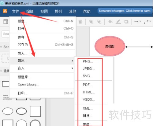Click the shadow rectangle icon
Viewport: 153px width, 126px height.
click(x=126, y=22)
